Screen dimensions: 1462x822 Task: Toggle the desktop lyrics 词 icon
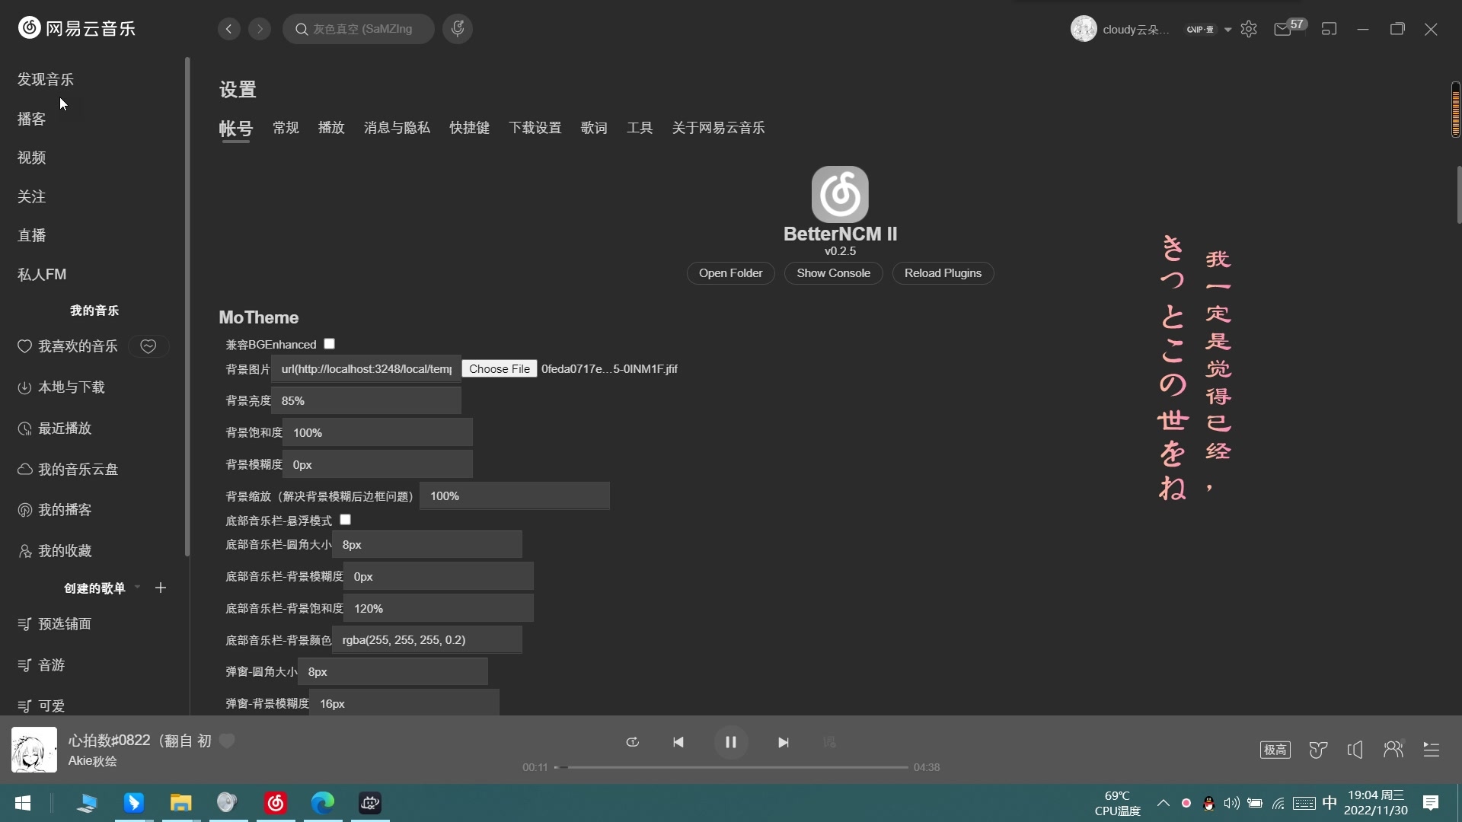pyautogui.click(x=829, y=742)
